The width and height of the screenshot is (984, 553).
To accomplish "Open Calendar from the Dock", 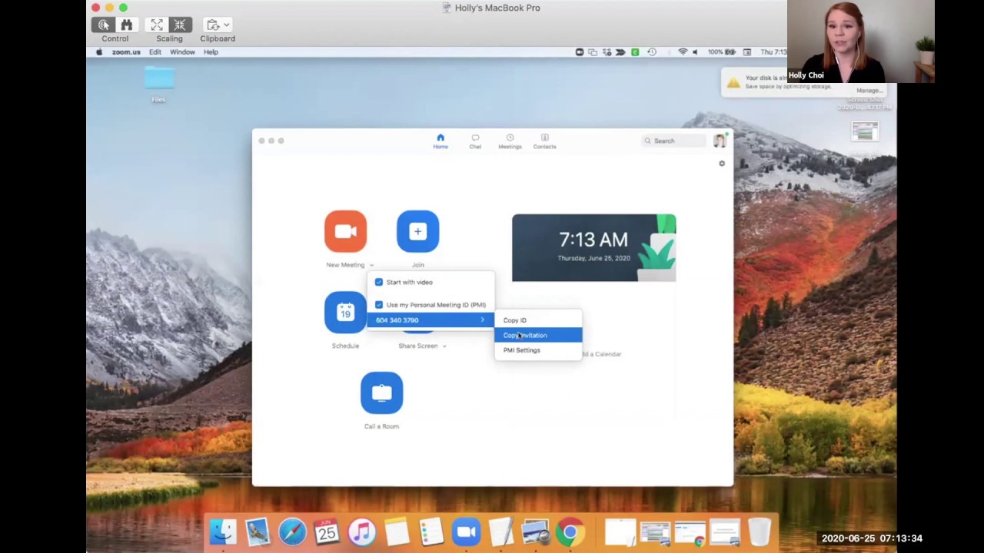I will pos(327,531).
